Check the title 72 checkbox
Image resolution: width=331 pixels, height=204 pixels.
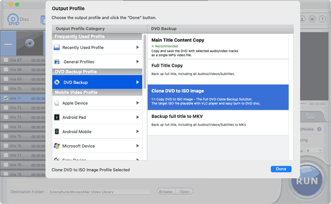coord(6,108)
